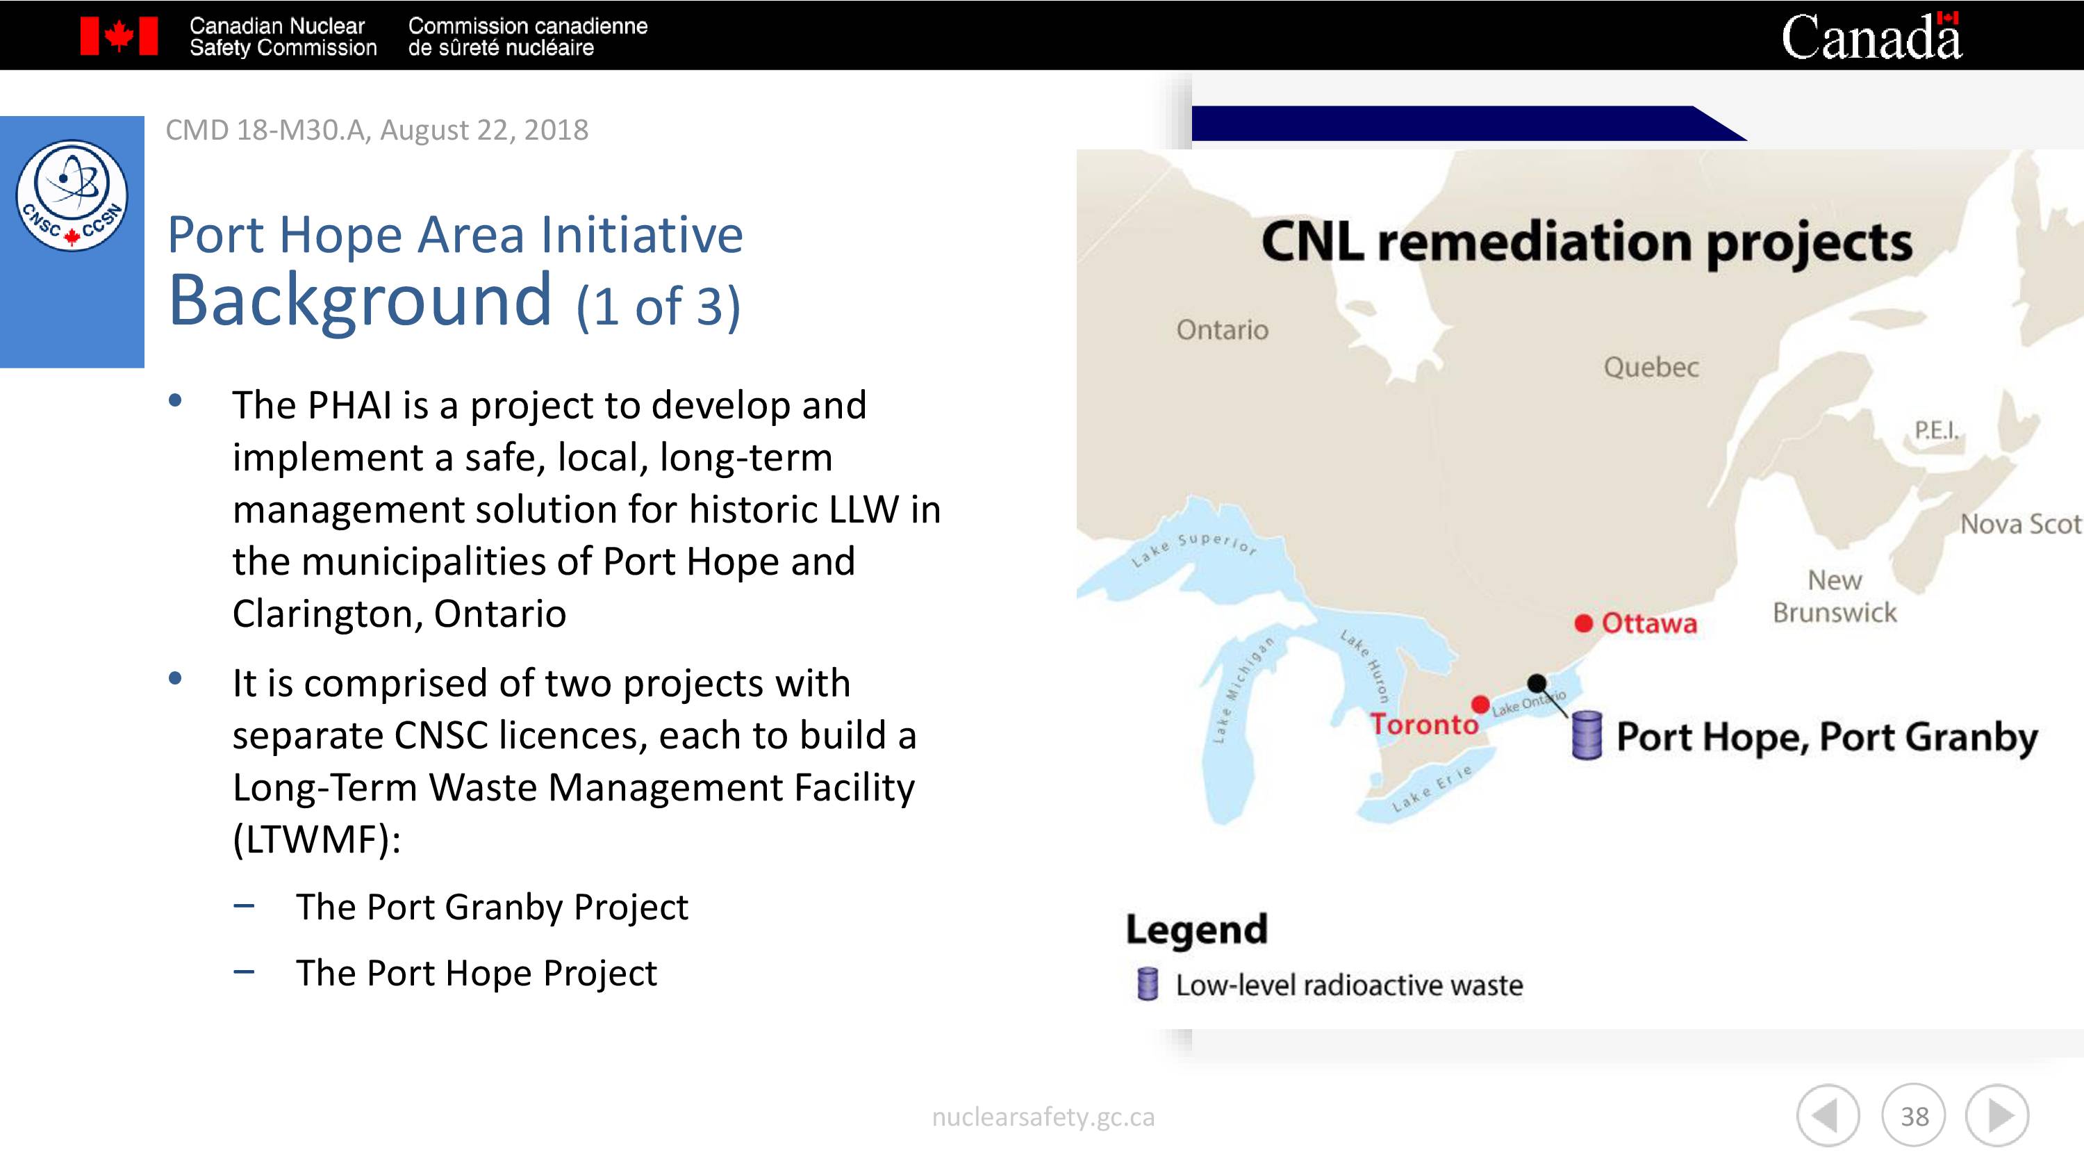The height and width of the screenshot is (1173, 2084).
Task: Click the 'P.E.I.' map label
Action: [1937, 430]
